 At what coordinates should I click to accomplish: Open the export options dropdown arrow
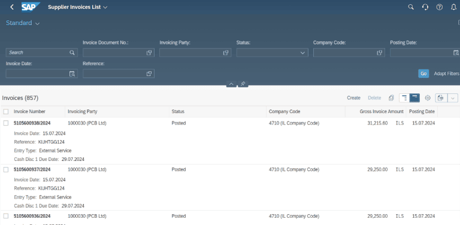tap(453, 98)
